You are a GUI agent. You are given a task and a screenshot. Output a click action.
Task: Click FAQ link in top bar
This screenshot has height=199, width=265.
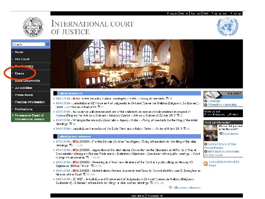pyautogui.click(x=206, y=14)
